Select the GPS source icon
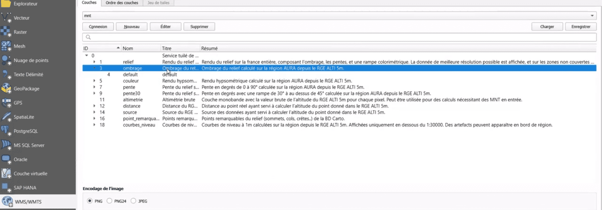 click(6, 103)
